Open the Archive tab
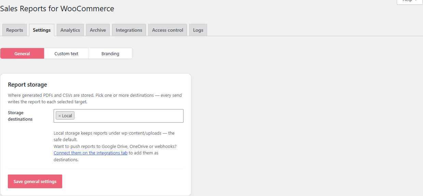Image resolution: width=423 pixels, height=196 pixels. pyautogui.click(x=98, y=30)
